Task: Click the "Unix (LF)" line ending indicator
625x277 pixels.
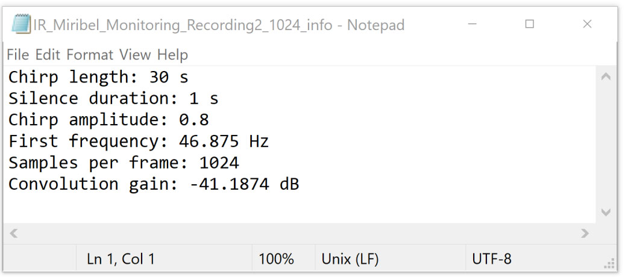Action: (x=350, y=259)
